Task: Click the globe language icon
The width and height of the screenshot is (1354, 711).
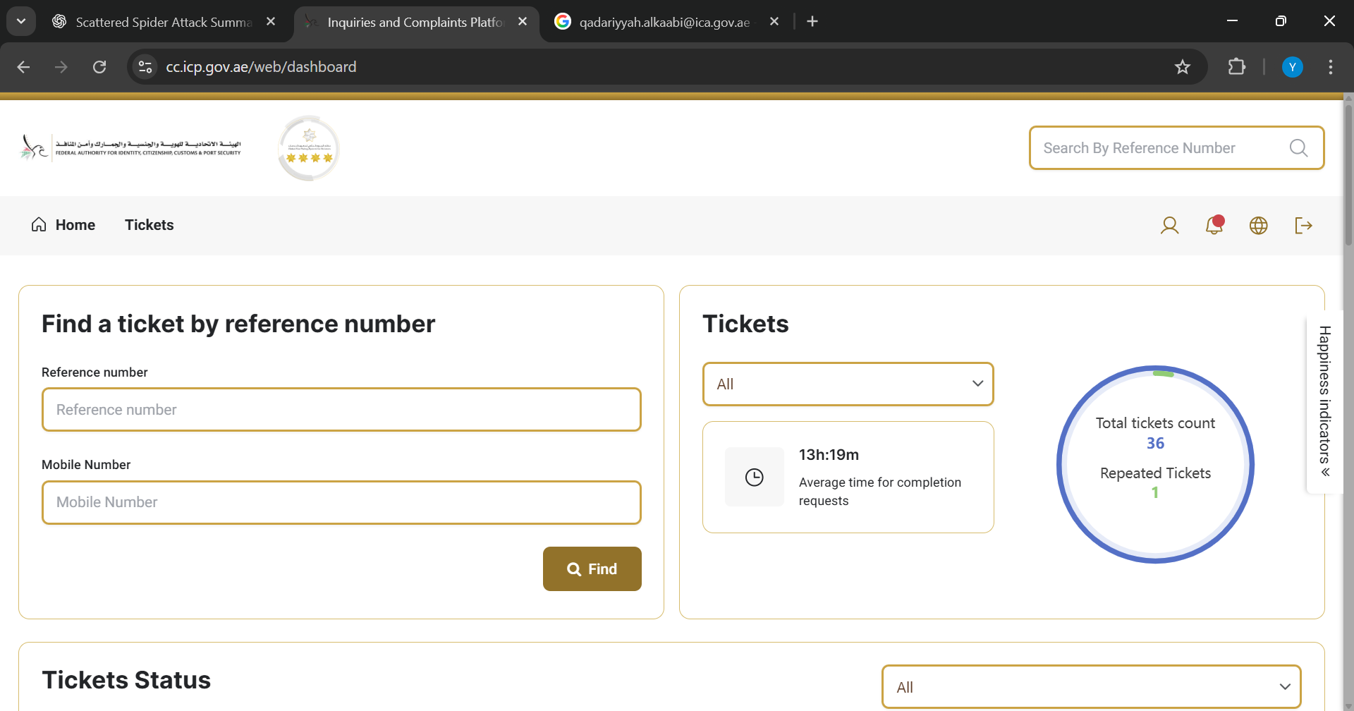Action: (1259, 226)
